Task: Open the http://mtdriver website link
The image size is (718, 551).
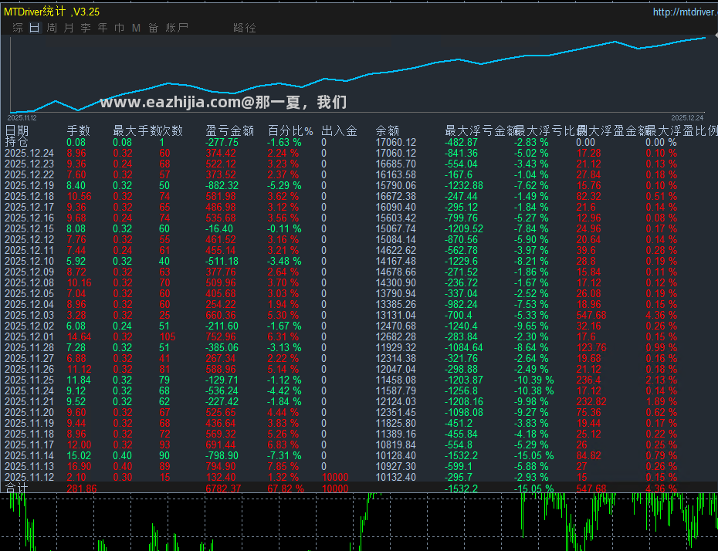Action: tap(685, 12)
